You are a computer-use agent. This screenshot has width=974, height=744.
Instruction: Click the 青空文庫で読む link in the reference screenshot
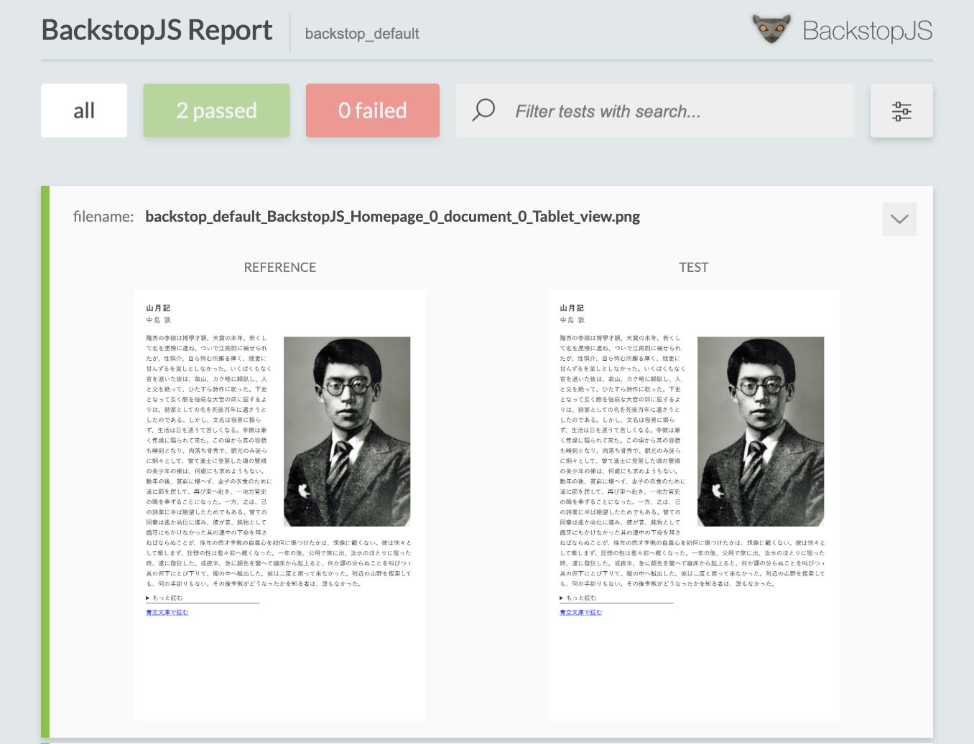[x=166, y=612]
